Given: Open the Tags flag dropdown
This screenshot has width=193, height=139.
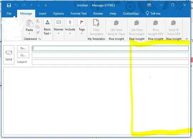Looking at the screenshot, I should (81, 26).
